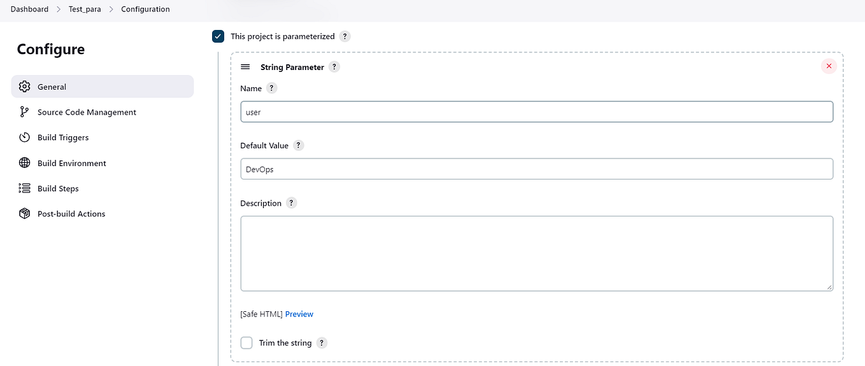The height and width of the screenshot is (366, 865).
Task: Click the Post-build Actions box icon
Action: tap(25, 214)
